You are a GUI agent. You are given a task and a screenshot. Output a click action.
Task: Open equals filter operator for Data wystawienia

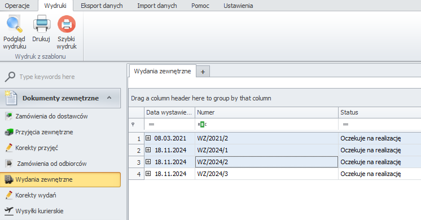[151, 124]
